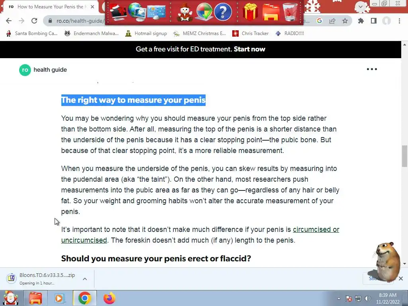408x306 pixels.
Task: Toggle the browser side panel icon
Action: 374,21
